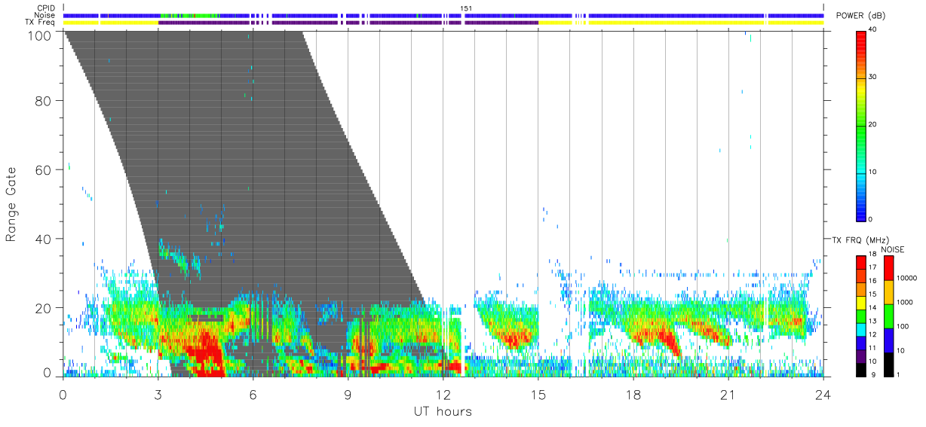
Task: Click the '6' tick on the UT hours axis
Action: click(x=253, y=393)
